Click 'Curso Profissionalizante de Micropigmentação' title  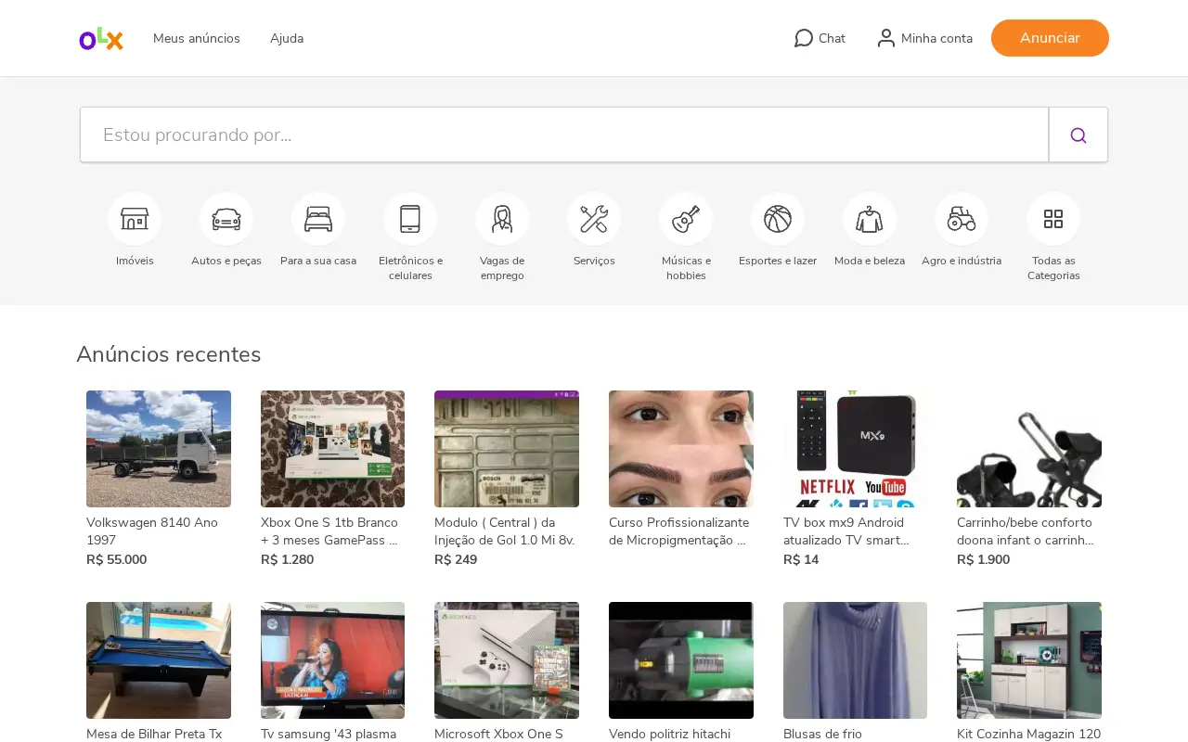(x=679, y=531)
